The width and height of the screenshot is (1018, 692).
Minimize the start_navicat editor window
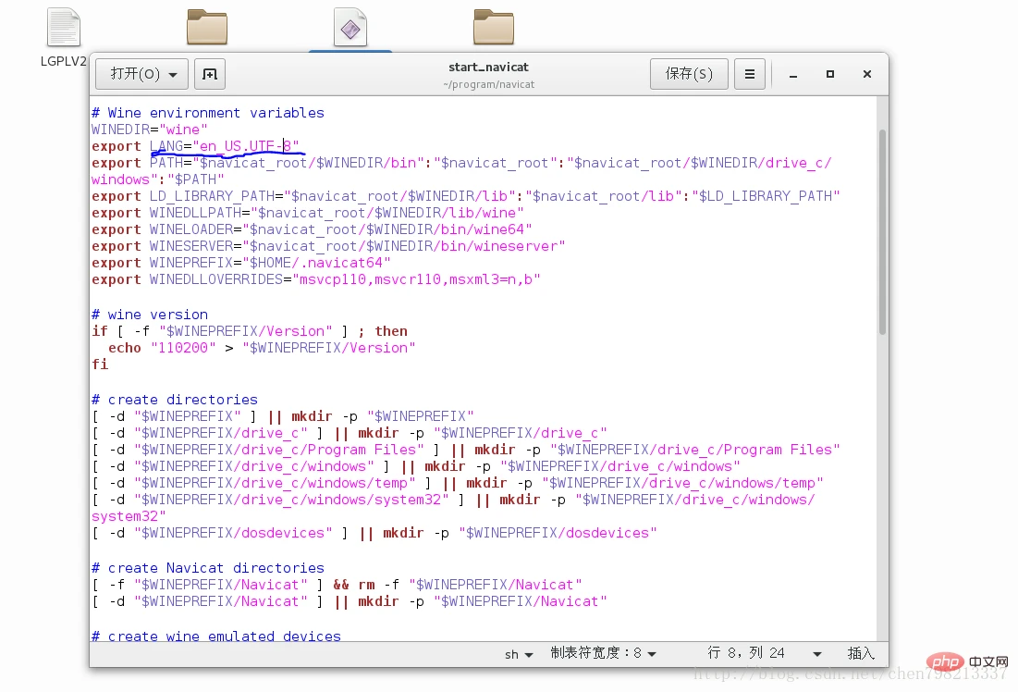coord(792,75)
